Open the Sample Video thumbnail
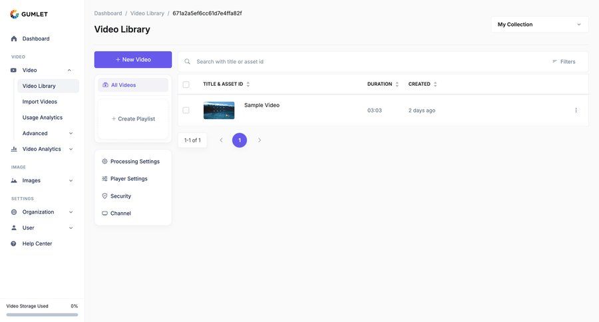This screenshot has height=322, width=599. pyautogui.click(x=219, y=110)
